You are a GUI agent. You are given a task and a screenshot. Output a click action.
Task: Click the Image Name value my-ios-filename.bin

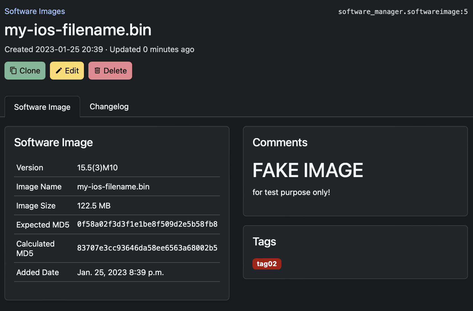click(113, 187)
